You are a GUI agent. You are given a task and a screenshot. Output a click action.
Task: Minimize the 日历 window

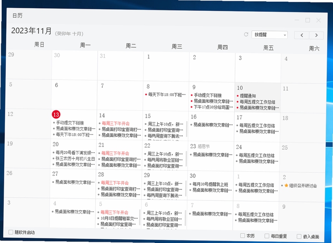click(x=297, y=20)
